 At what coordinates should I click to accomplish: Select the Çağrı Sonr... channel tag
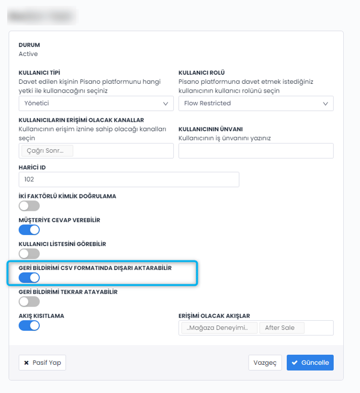[47, 151]
